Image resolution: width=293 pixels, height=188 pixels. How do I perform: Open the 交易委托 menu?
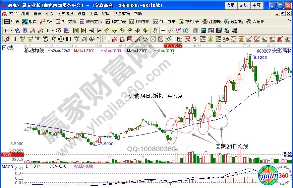[122, 14]
